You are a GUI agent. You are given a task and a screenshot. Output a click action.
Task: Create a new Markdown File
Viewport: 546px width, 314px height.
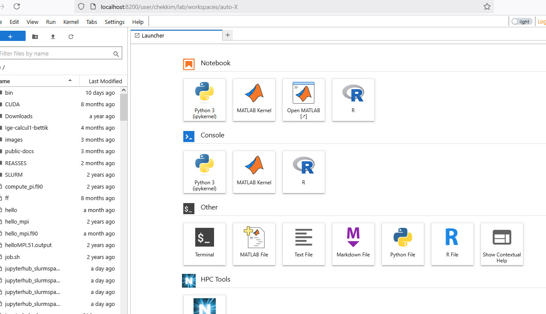pyautogui.click(x=353, y=244)
